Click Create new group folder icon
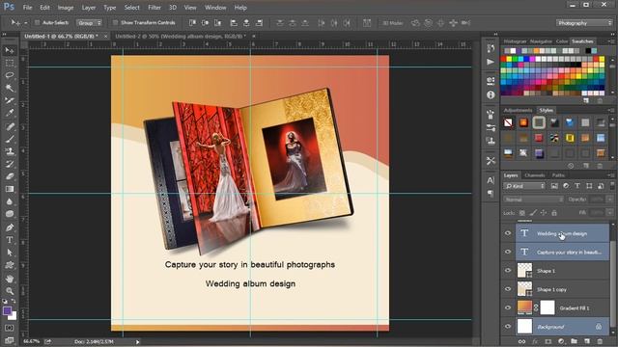 [x=574, y=341]
